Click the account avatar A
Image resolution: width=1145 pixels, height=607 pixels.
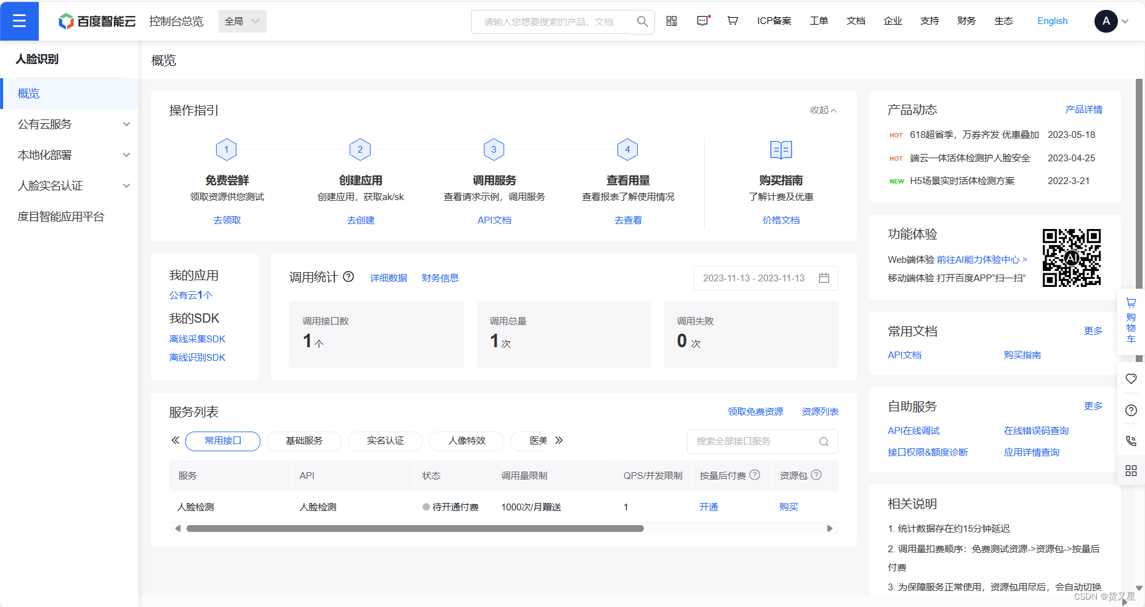point(1106,21)
